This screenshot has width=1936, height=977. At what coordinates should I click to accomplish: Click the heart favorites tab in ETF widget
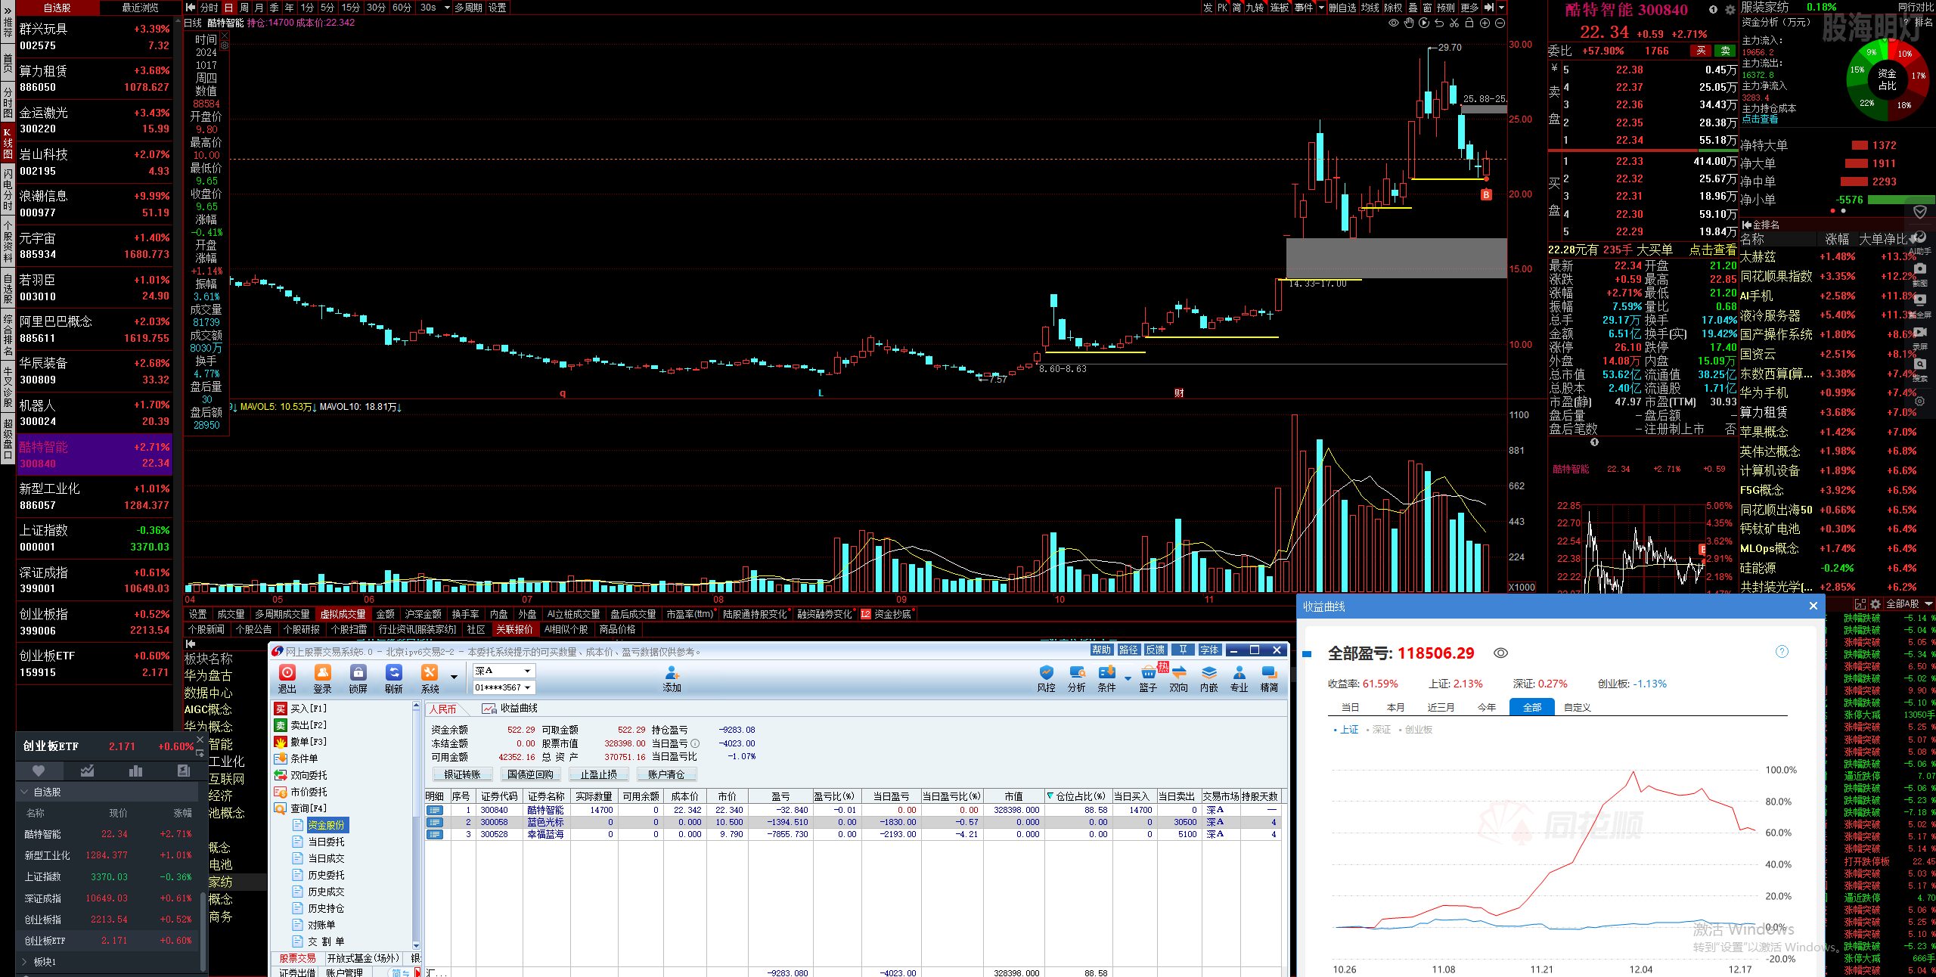[x=39, y=771]
